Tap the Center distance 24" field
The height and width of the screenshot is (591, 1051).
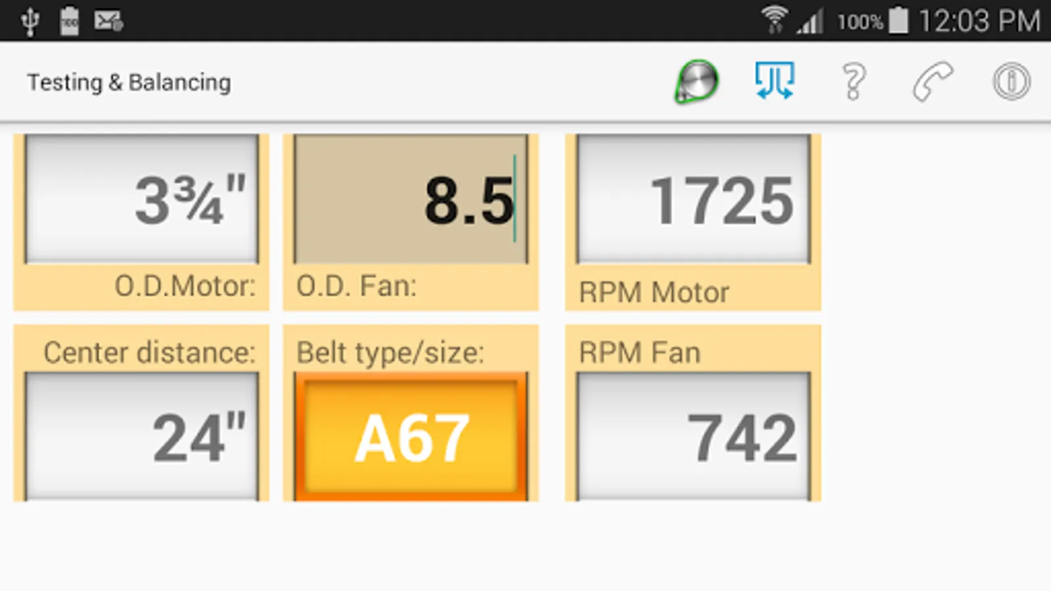pyautogui.click(x=141, y=437)
